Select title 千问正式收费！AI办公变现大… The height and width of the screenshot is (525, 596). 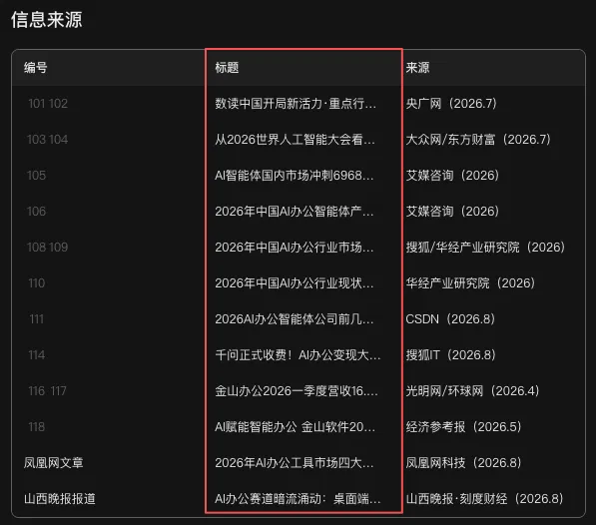coord(298,354)
